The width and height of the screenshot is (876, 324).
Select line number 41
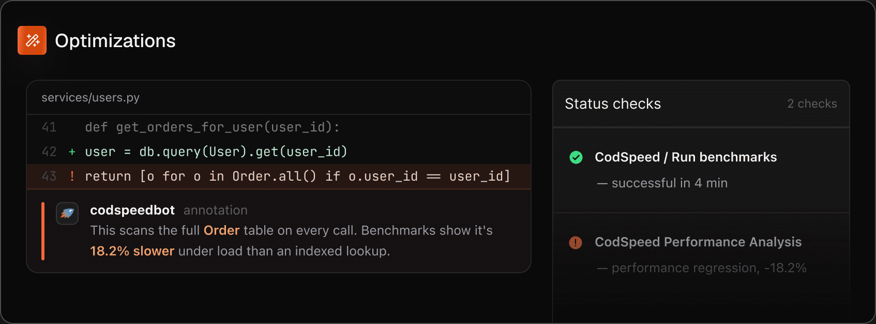click(49, 127)
